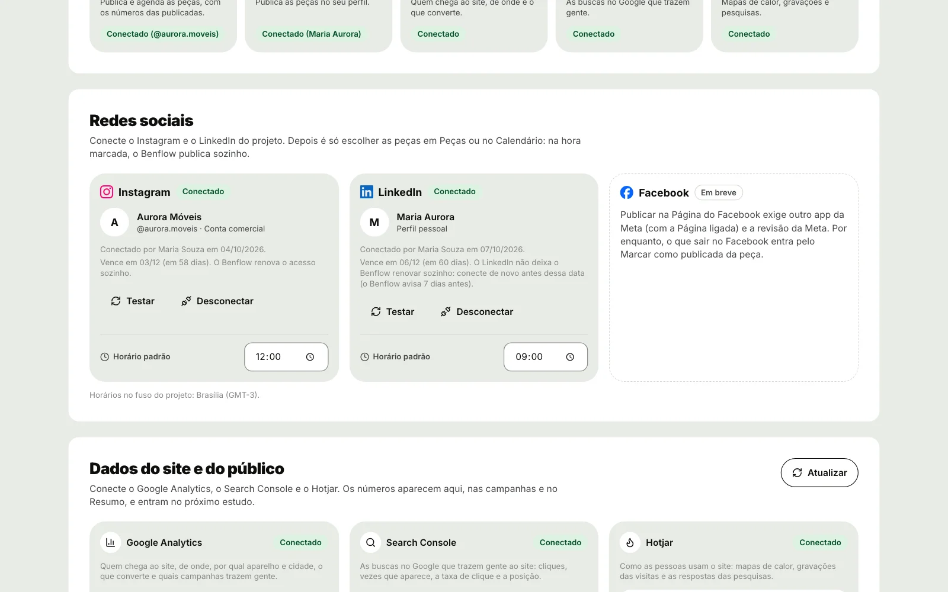Image resolution: width=948 pixels, height=592 pixels.
Task: Edit Instagram default time 12:00 field
Action: click(286, 357)
